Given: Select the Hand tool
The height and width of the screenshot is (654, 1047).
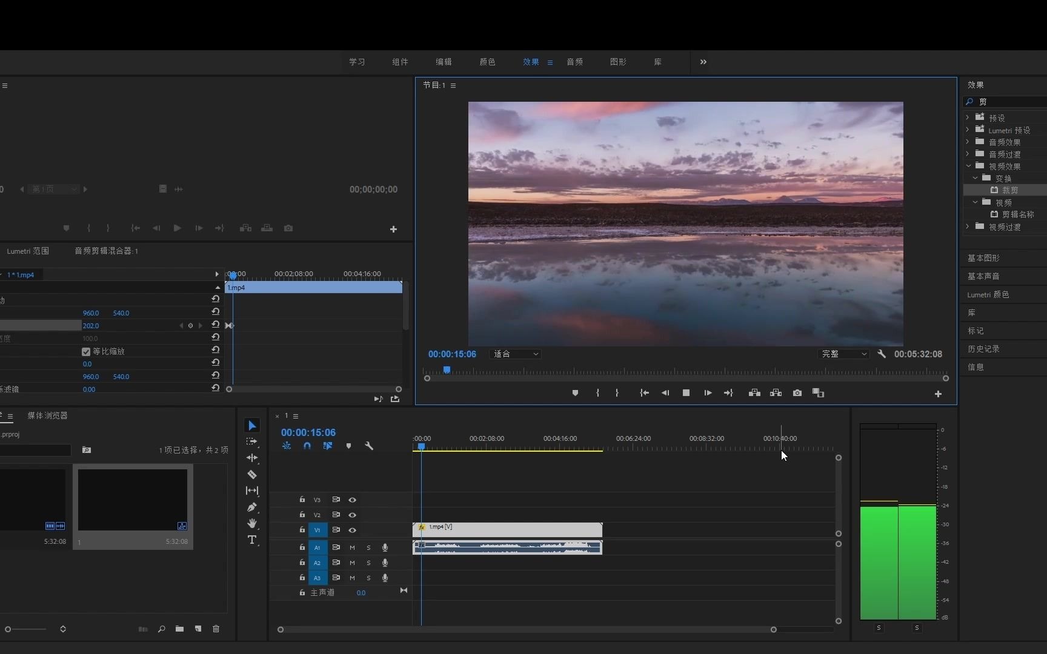Looking at the screenshot, I should 252,523.
